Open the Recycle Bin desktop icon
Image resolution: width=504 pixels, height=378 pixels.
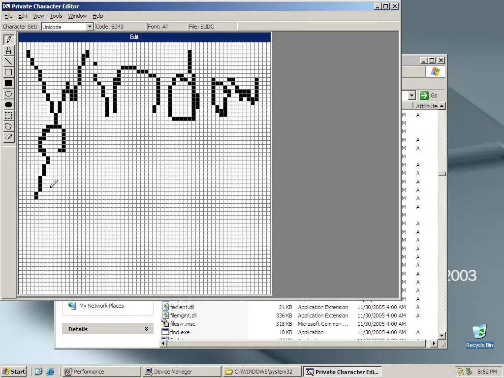coord(479,336)
